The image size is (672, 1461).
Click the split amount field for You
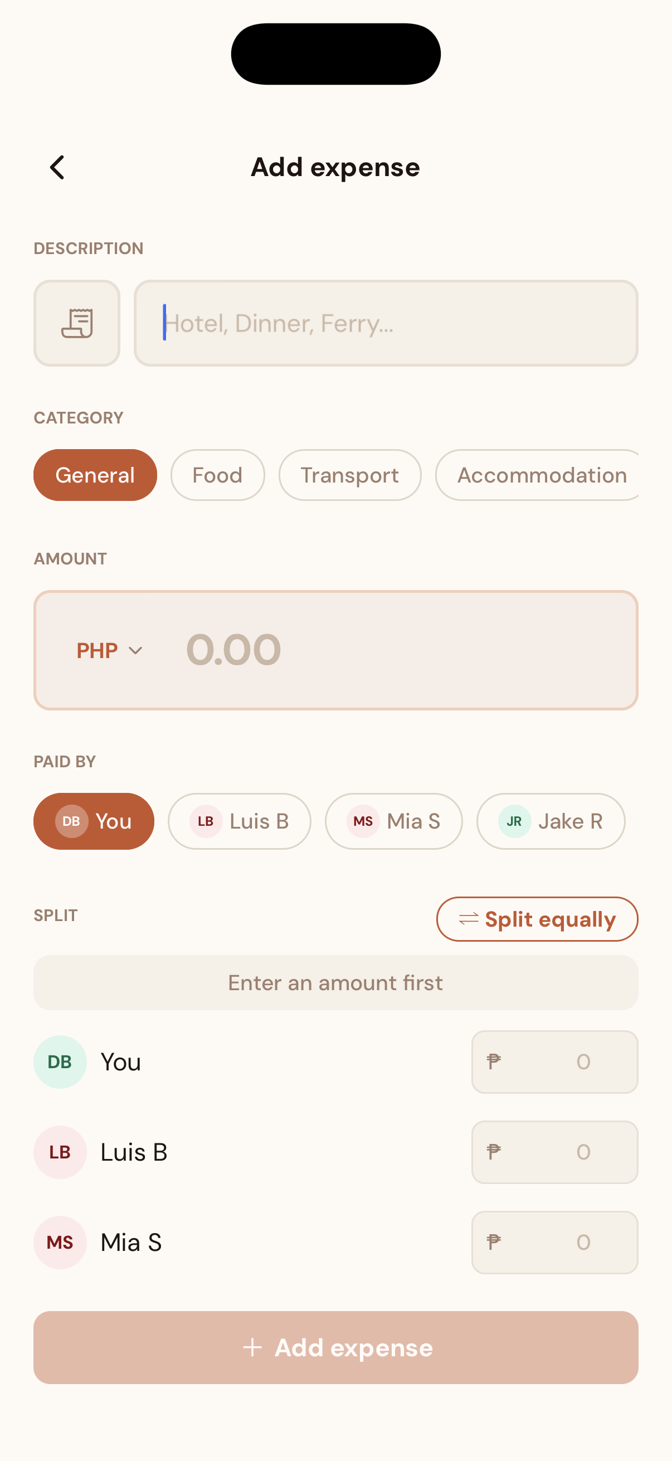pyautogui.click(x=554, y=1061)
